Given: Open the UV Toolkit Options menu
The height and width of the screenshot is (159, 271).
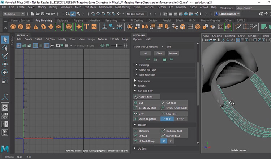Looking at the screenshot, I should [x=138, y=39].
